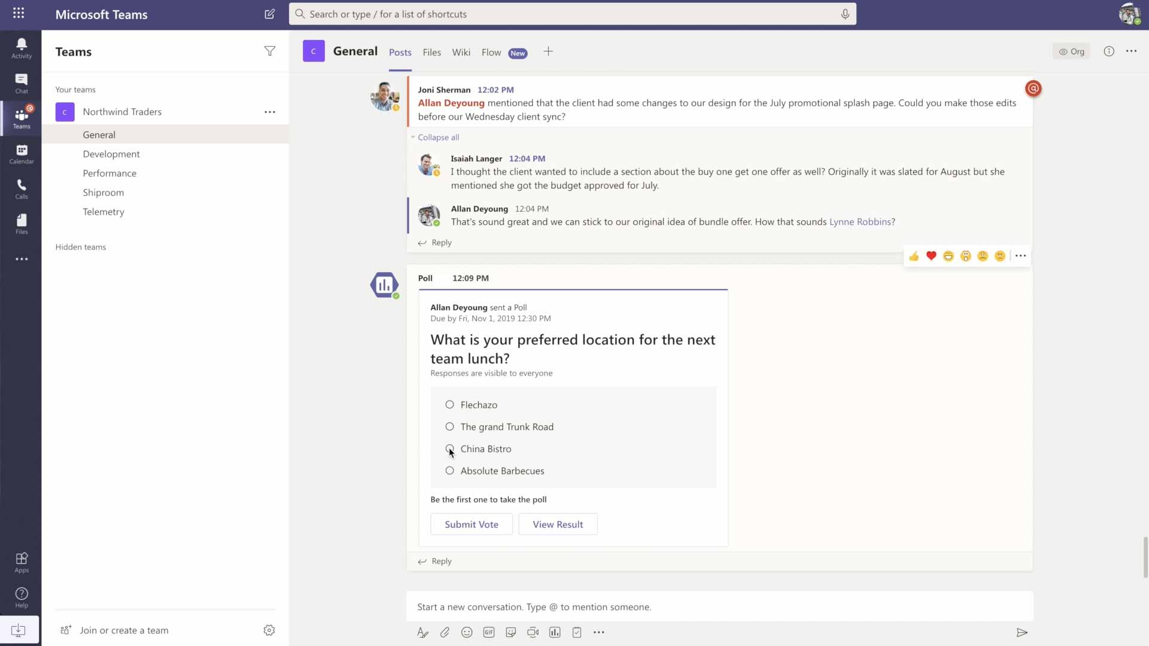Send message with arrow icon
The image size is (1149, 646).
1022,632
